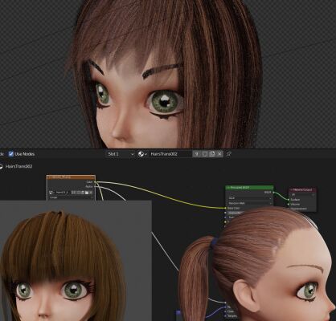Unlink the material with the X icon
Screen dimensions: 336x321
click(219, 154)
